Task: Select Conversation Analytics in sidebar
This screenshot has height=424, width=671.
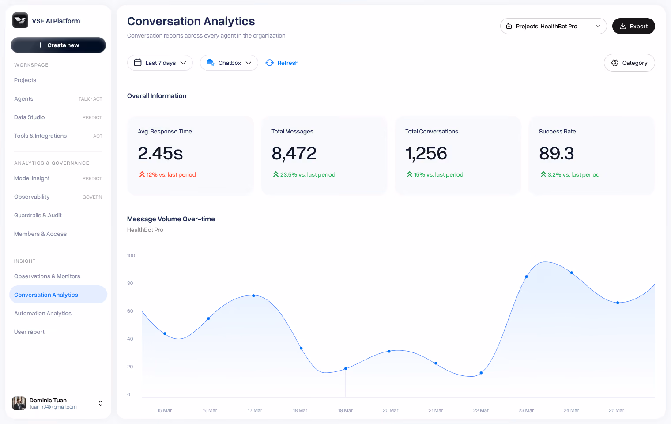Action: pyautogui.click(x=58, y=295)
